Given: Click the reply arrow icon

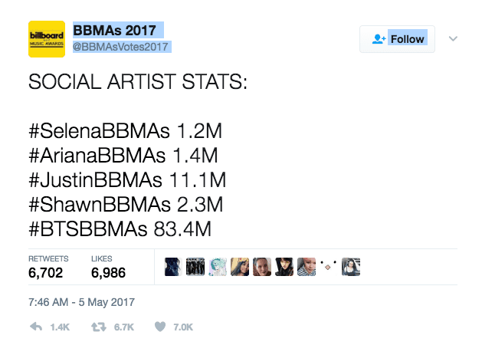Looking at the screenshot, I should click(x=36, y=327).
